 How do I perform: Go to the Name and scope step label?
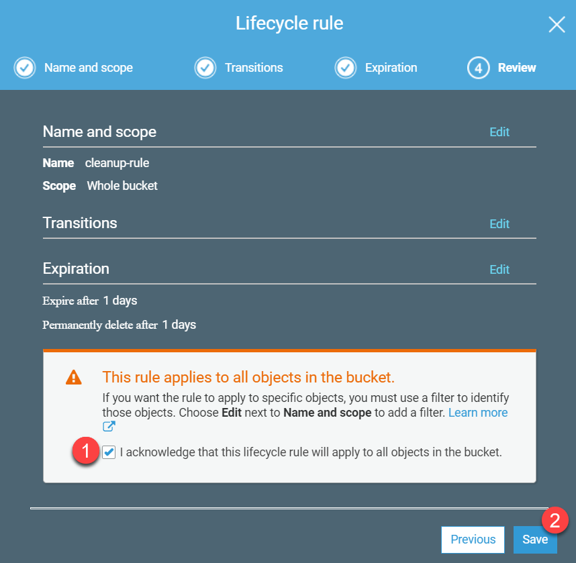click(89, 68)
